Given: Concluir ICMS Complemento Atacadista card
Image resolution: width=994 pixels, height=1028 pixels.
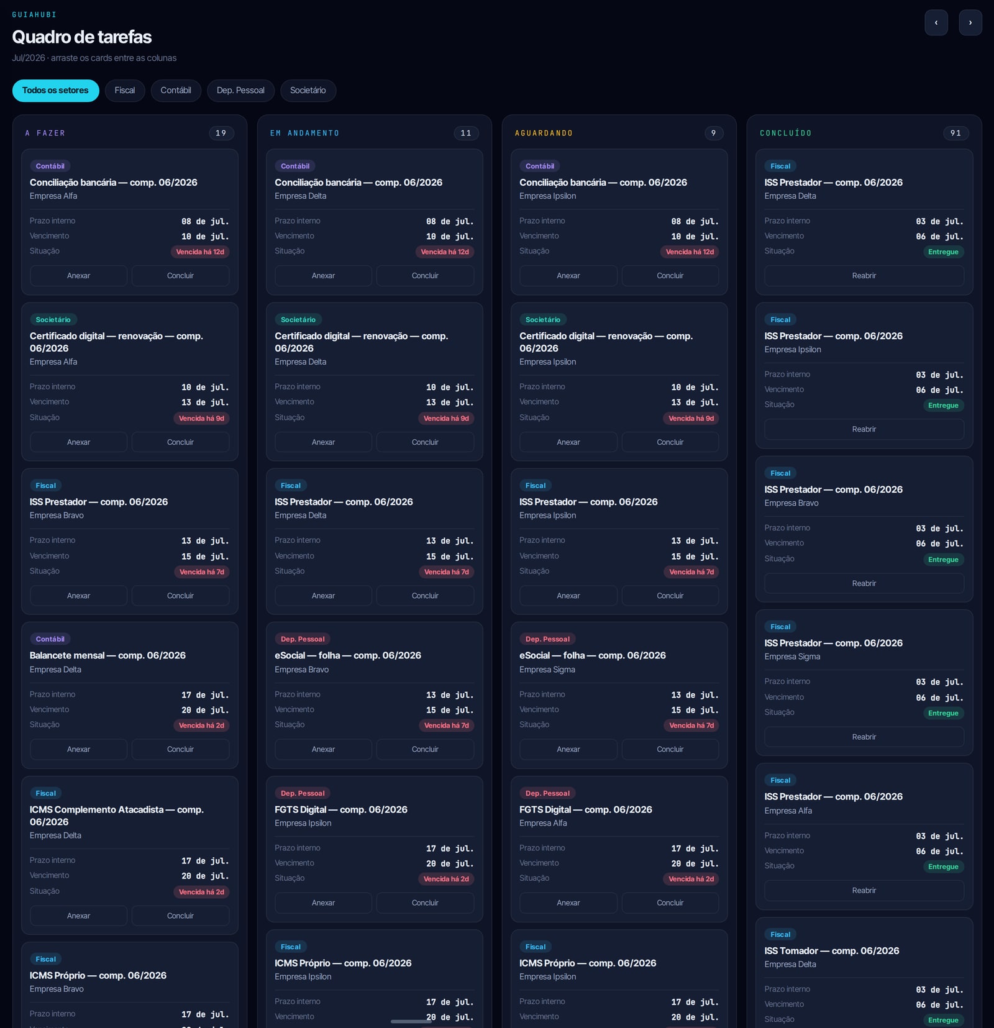Looking at the screenshot, I should point(180,916).
